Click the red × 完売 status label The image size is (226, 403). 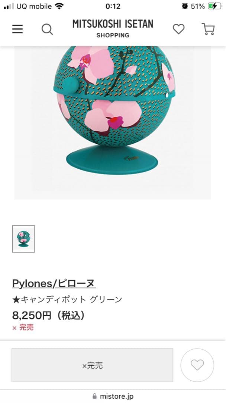[x=23, y=328]
